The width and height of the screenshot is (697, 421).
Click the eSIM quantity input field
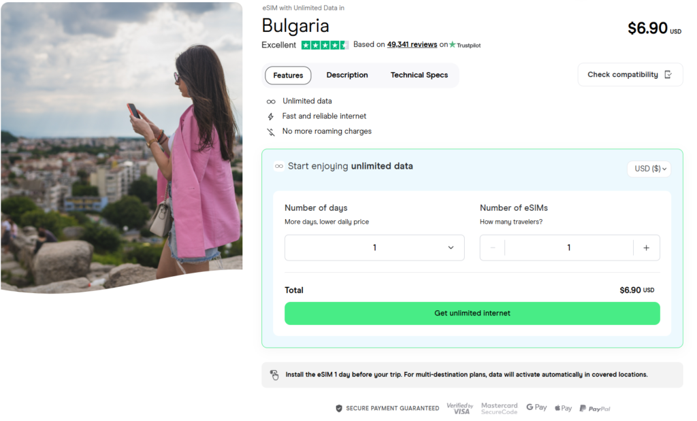point(570,248)
